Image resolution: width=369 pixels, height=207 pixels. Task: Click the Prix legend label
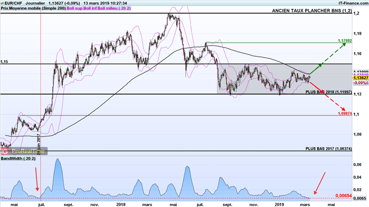4,8
